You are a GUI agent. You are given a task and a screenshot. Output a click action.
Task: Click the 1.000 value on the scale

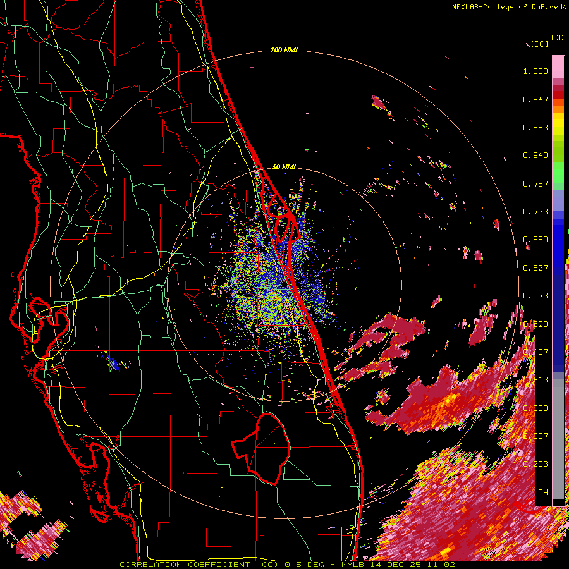(x=535, y=71)
